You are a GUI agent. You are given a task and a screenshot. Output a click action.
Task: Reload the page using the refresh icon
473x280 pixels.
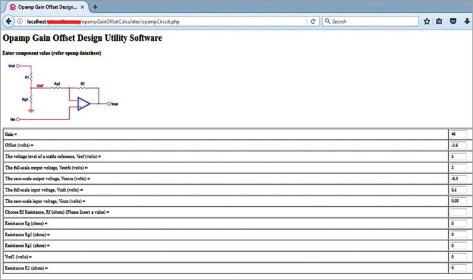click(313, 21)
